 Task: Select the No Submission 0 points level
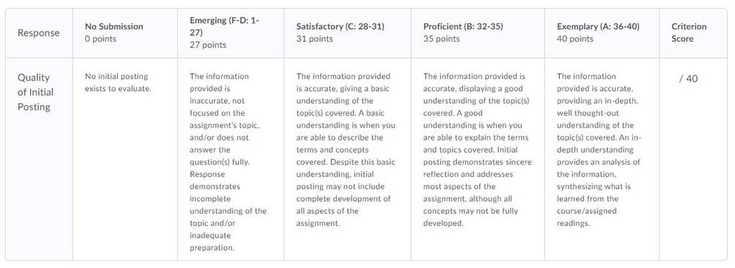(x=125, y=33)
